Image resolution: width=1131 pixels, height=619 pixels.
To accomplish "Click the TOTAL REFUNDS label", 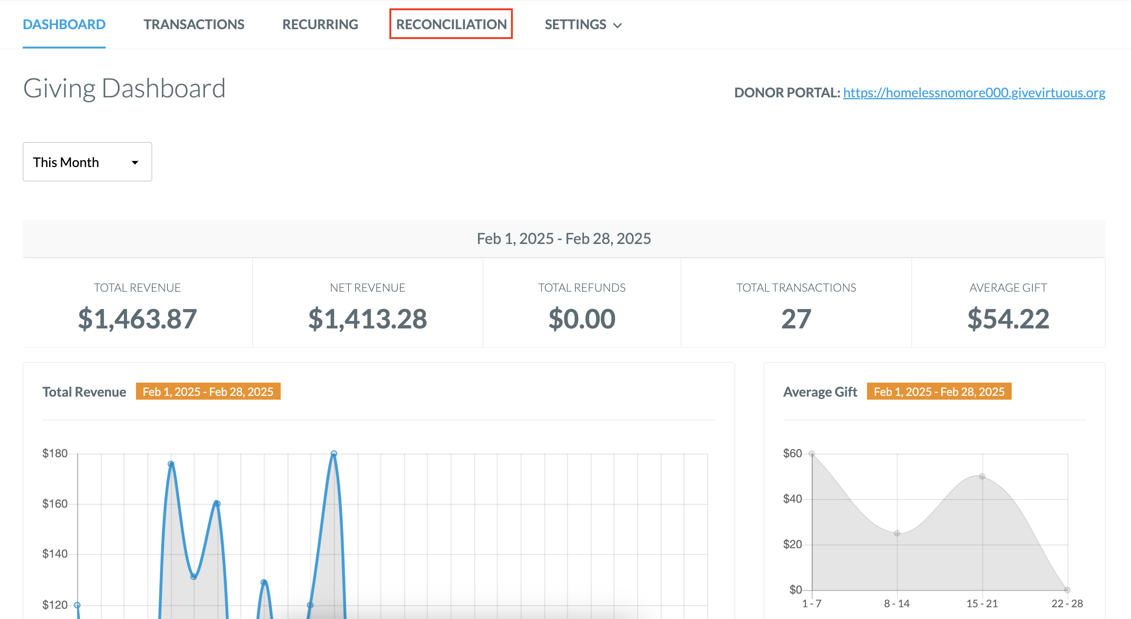I will (x=582, y=288).
